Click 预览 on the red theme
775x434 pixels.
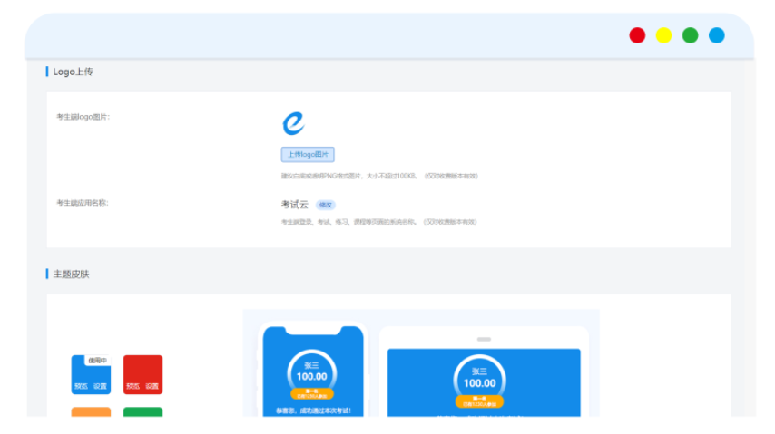pyautogui.click(x=132, y=386)
